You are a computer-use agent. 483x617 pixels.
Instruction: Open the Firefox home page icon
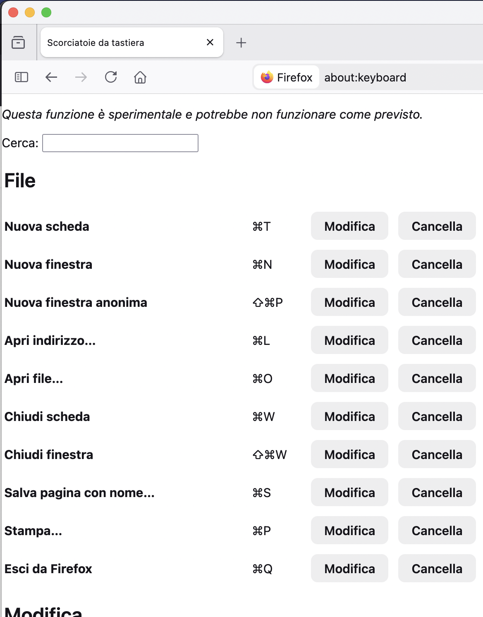pos(140,77)
